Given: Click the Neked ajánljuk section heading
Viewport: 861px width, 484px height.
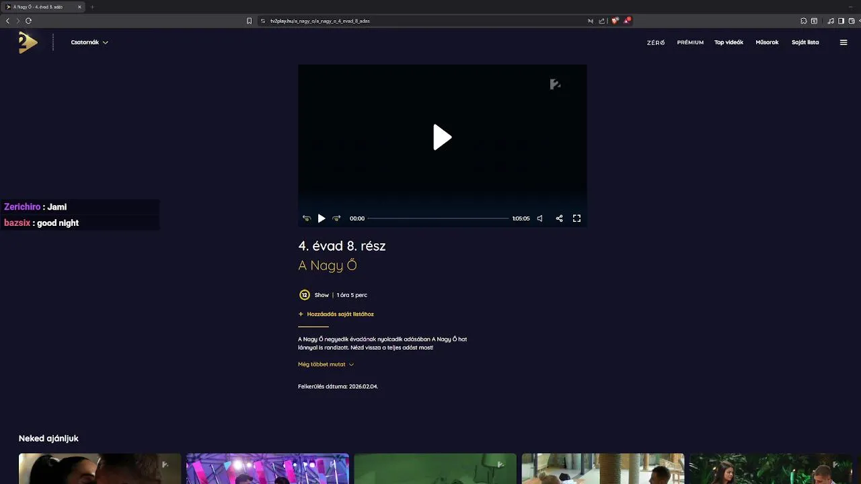Looking at the screenshot, I should [x=48, y=438].
